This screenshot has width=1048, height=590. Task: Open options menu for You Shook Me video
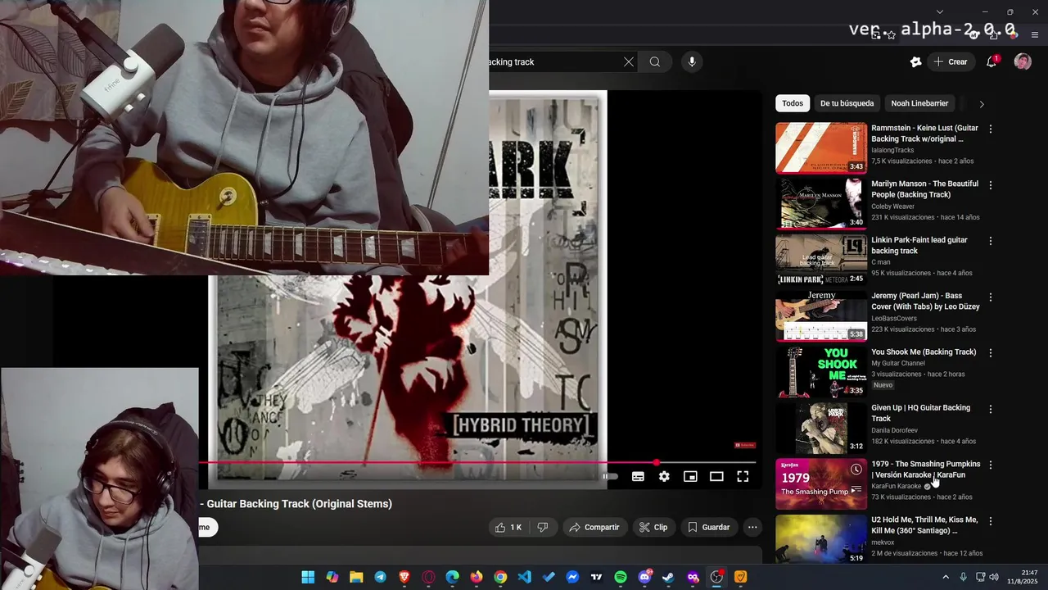point(991,352)
